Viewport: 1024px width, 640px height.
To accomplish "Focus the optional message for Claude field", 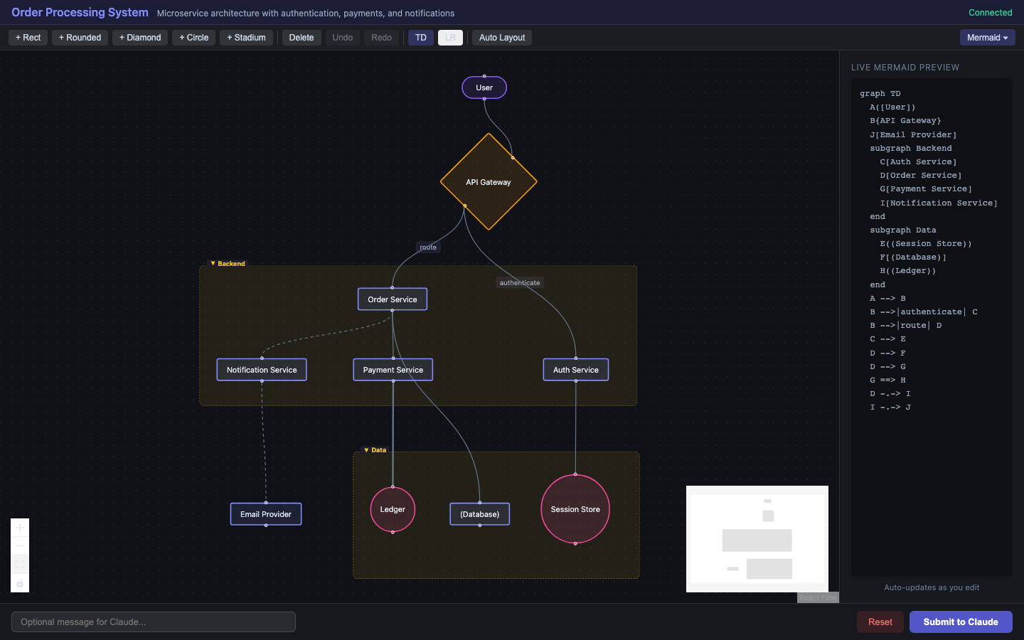I will (154, 622).
